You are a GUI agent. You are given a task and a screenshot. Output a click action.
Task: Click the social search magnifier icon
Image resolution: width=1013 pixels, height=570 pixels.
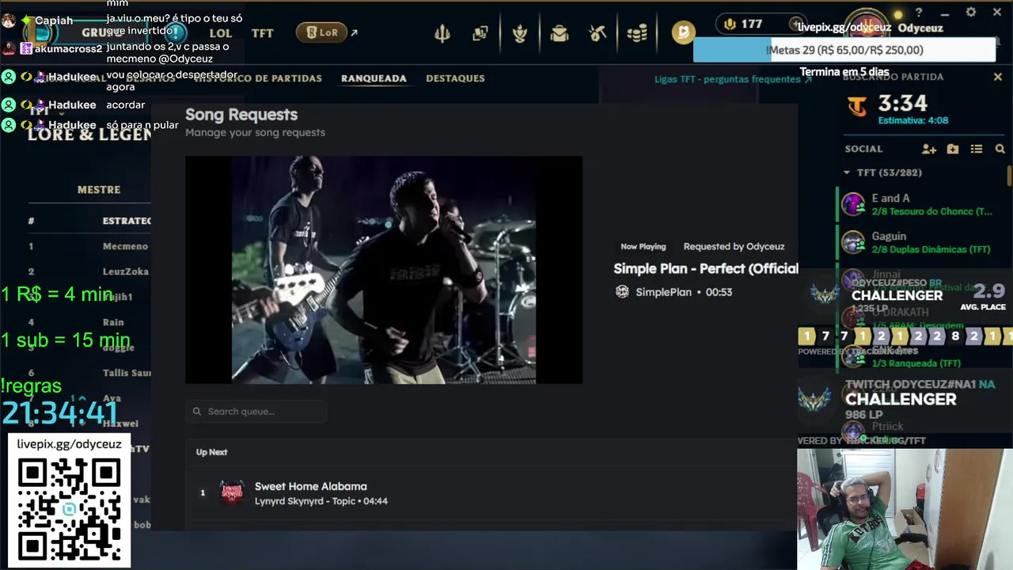pyautogui.click(x=1000, y=149)
